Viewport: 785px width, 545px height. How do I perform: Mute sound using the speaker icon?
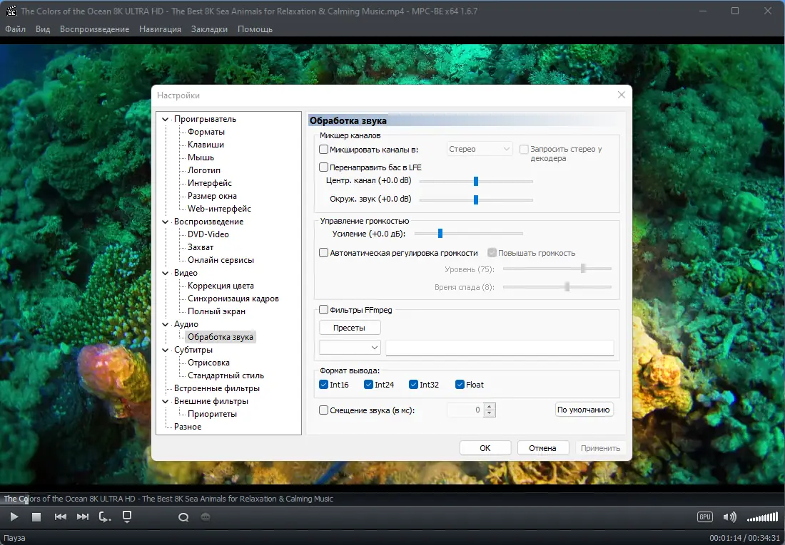[730, 517]
